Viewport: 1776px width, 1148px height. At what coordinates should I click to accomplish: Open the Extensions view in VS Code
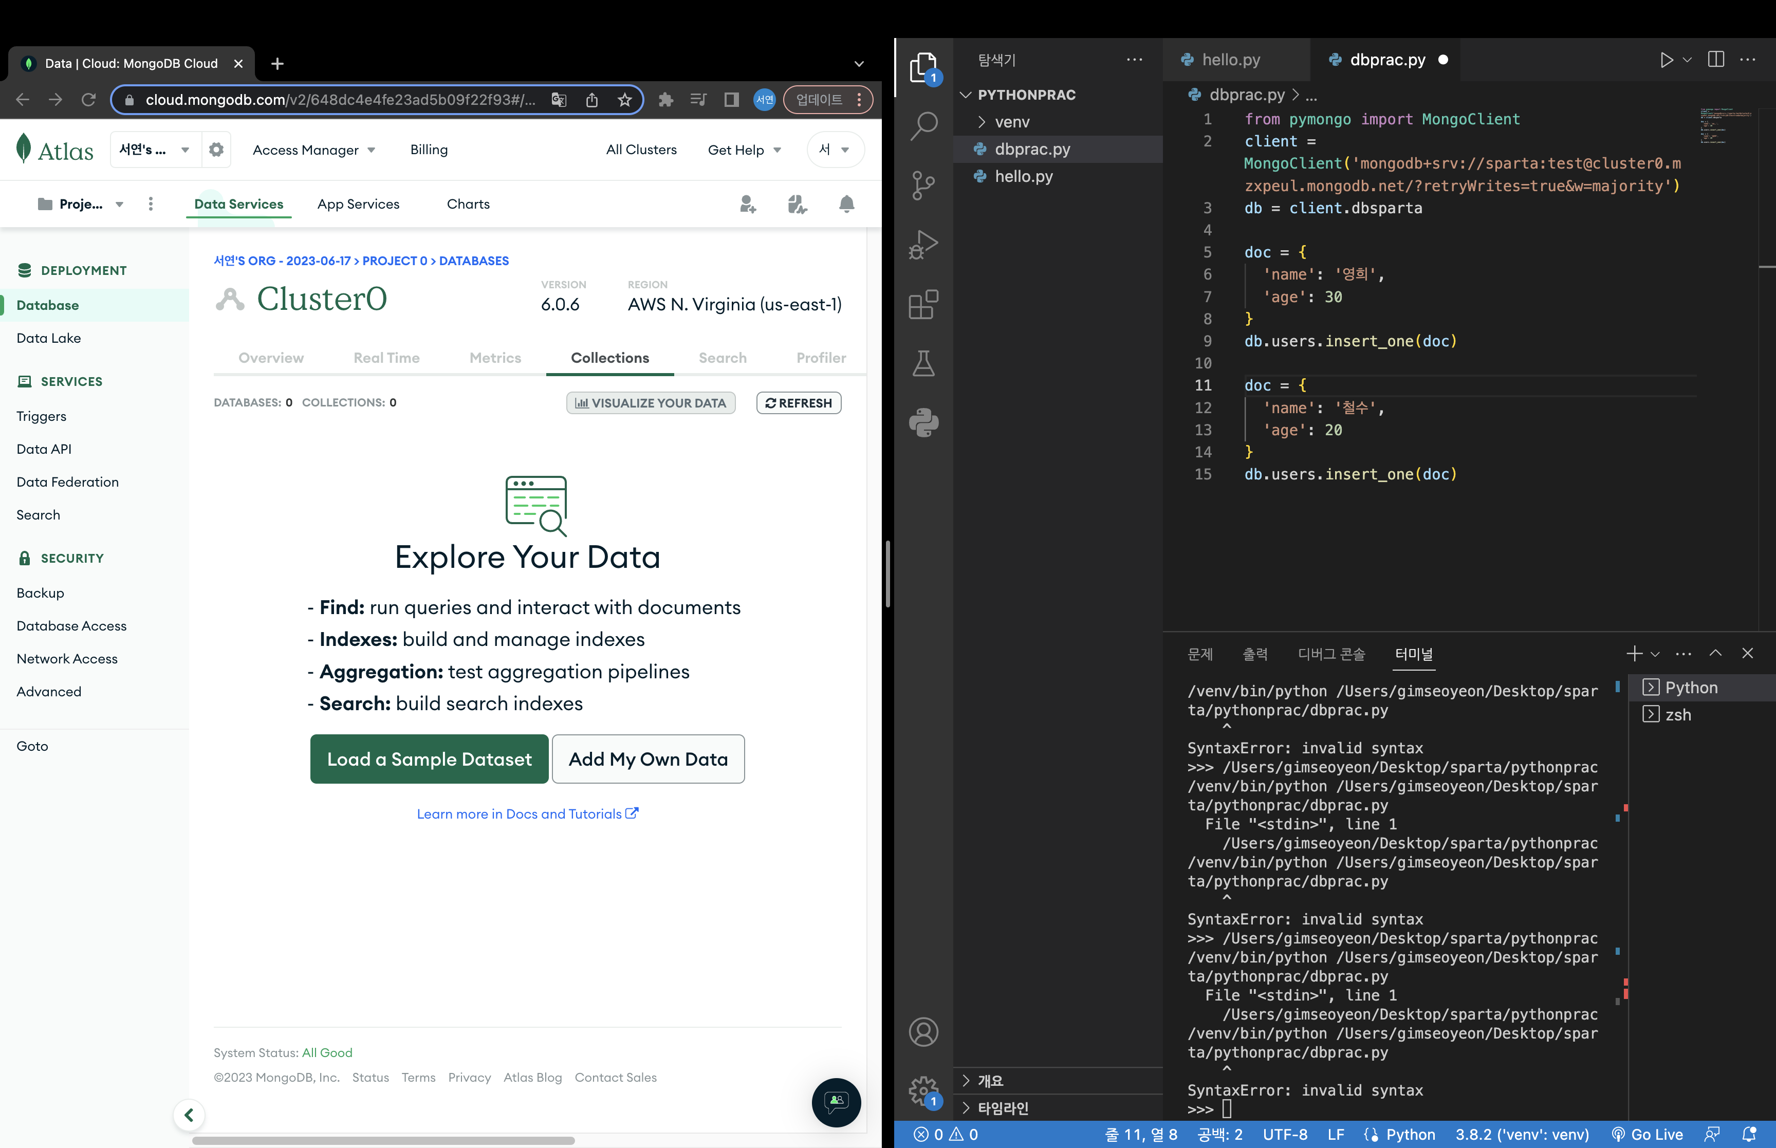pyautogui.click(x=924, y=304)
